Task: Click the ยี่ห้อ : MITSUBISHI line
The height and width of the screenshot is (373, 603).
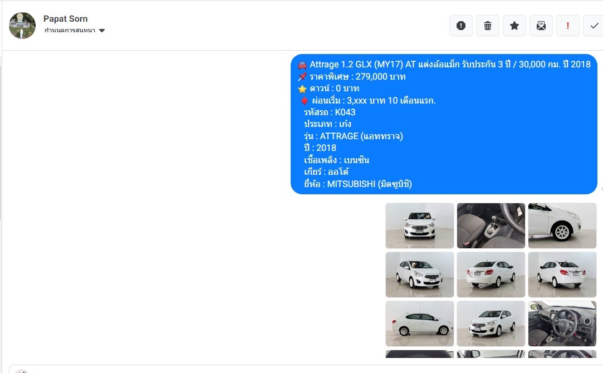Action: pyautogui.click(x=358, y=184)
